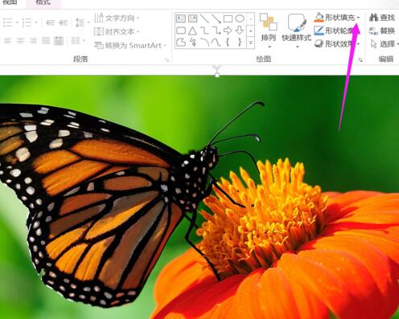Screen dimensions: 399x319
Task: Select the scribble shape tool
Action: pos(193,42)
